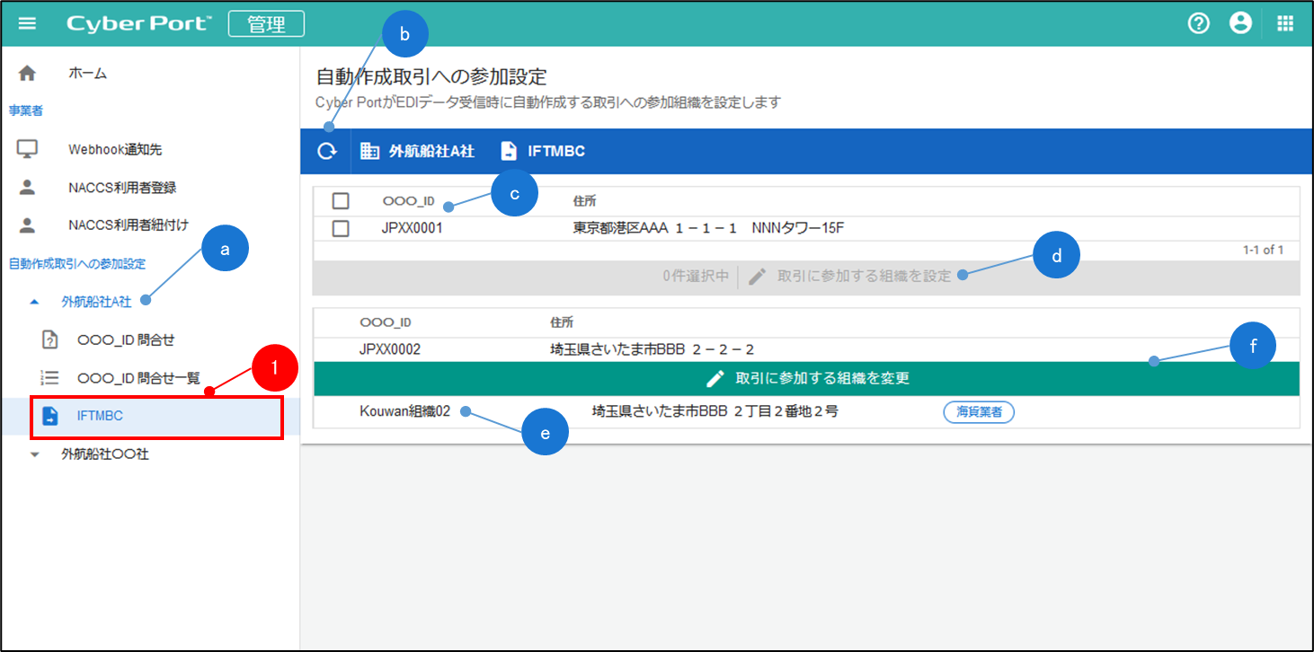Click the help question mark icon

tap(1198, 23)
